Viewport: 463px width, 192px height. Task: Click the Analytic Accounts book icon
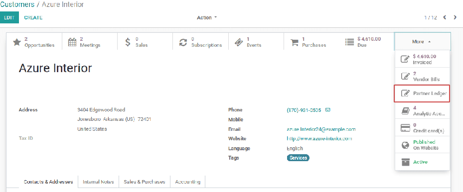pos(405,111)
